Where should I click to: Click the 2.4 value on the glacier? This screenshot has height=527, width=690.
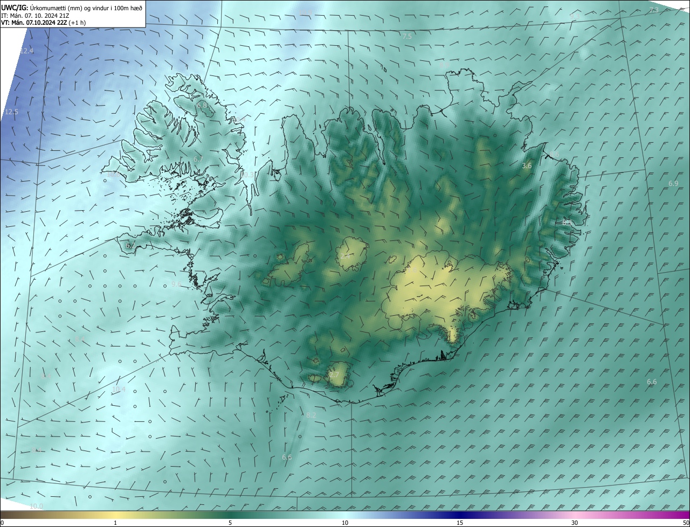pyautogui.click(x=345, y=256)
